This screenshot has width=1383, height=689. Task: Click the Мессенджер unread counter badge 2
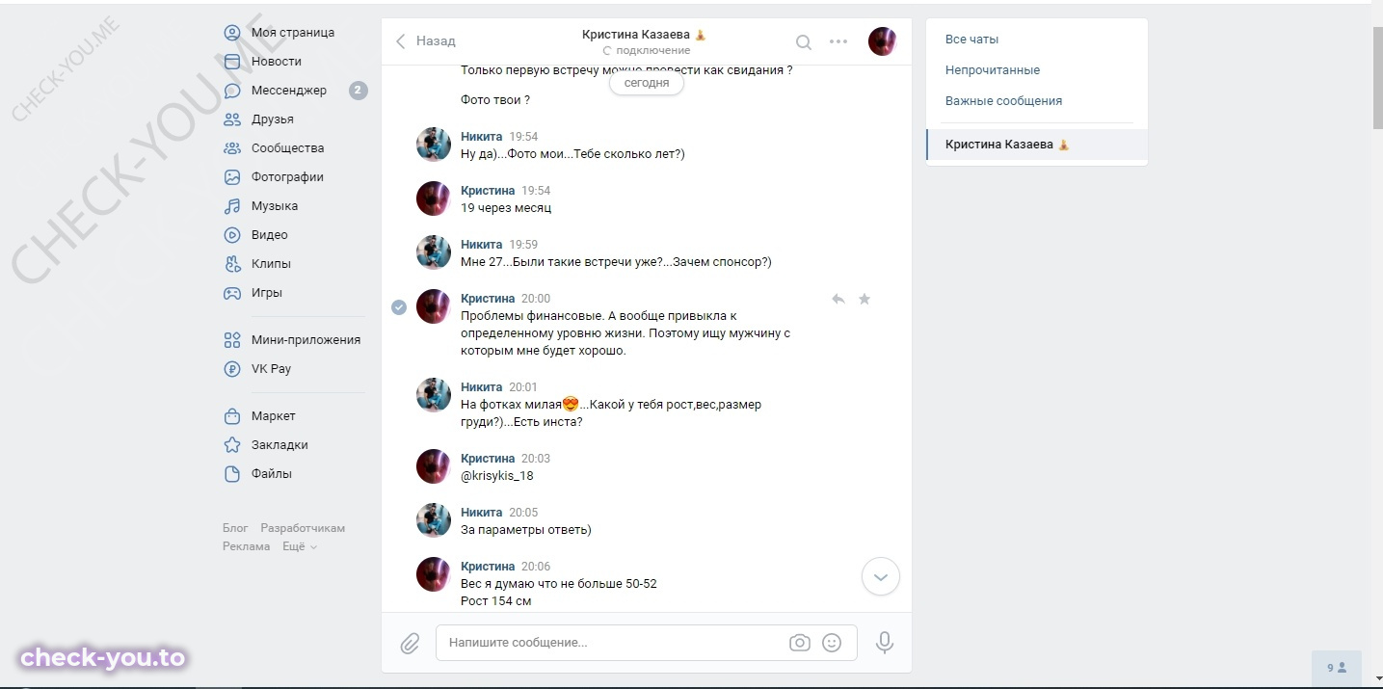click(x=358, y=91)
